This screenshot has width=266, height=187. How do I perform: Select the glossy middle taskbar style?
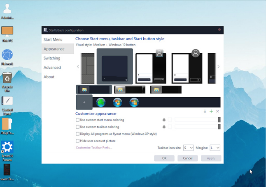coord(130,89)
